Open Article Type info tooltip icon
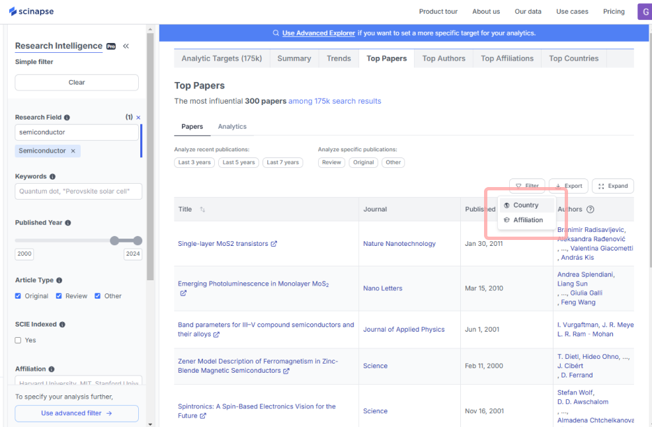The image size is (652, 427). (59, 281)
